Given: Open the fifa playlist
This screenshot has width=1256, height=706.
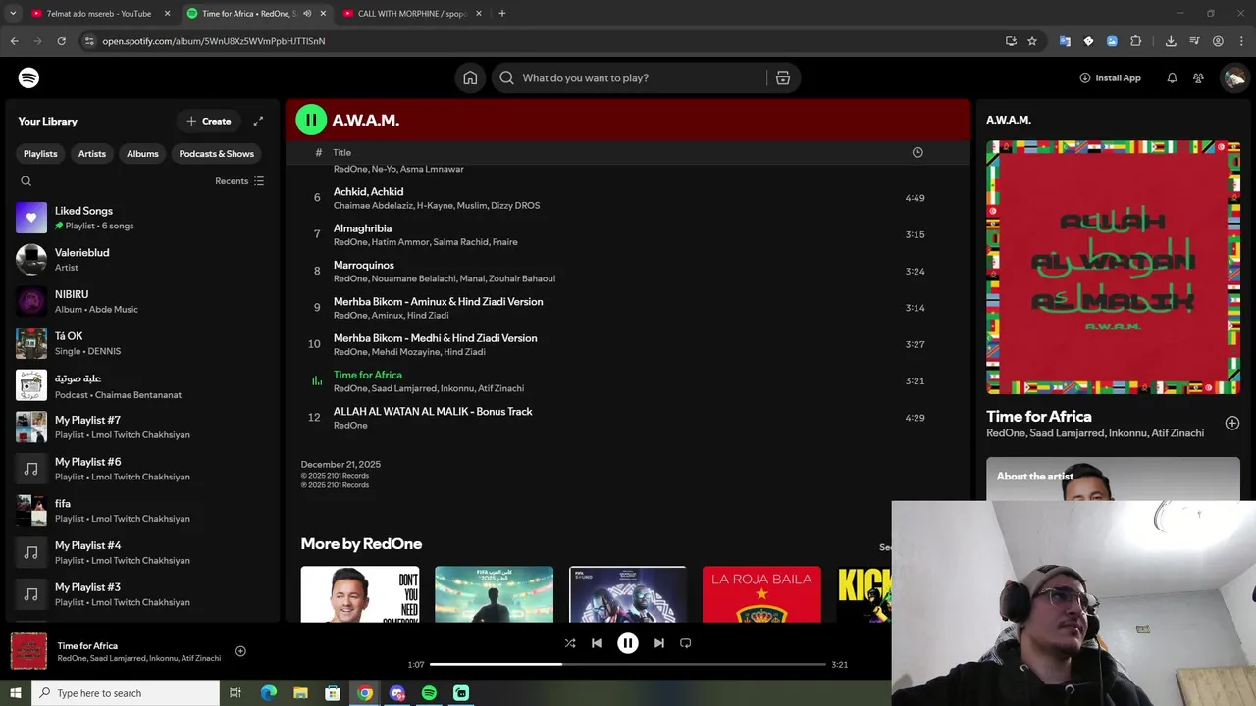Looking at the screenshot, I should 141,510.
